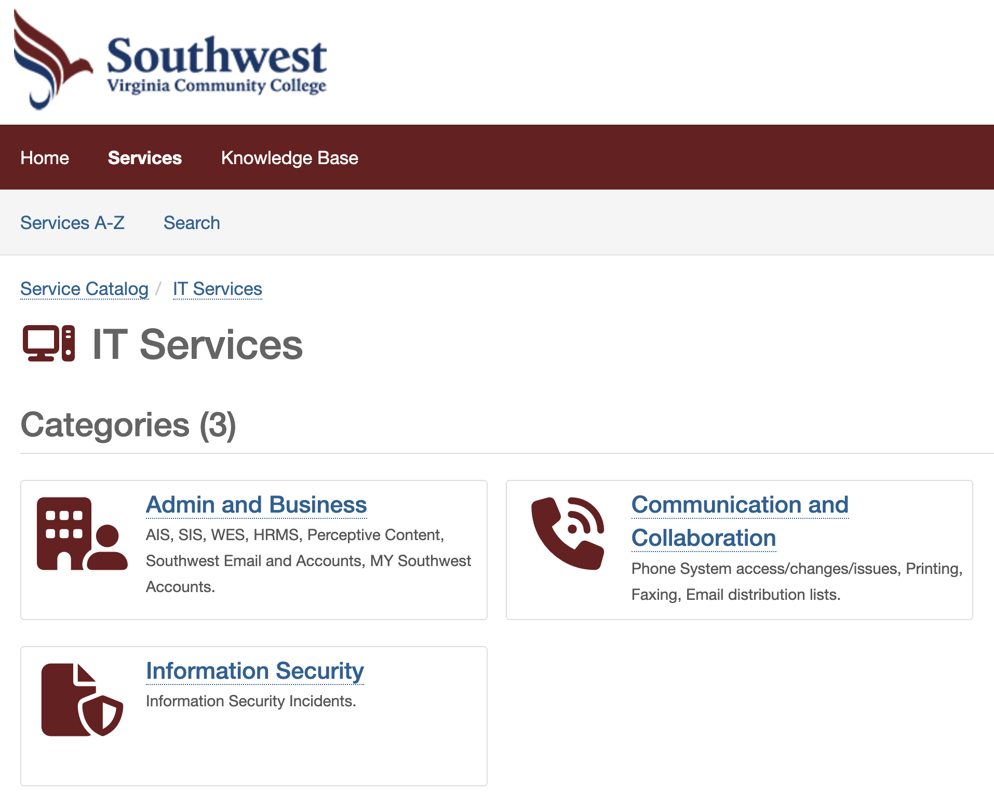
Task: Click the phone icon for Communication category
Action: pyautogui.click(x=568, y=533)
